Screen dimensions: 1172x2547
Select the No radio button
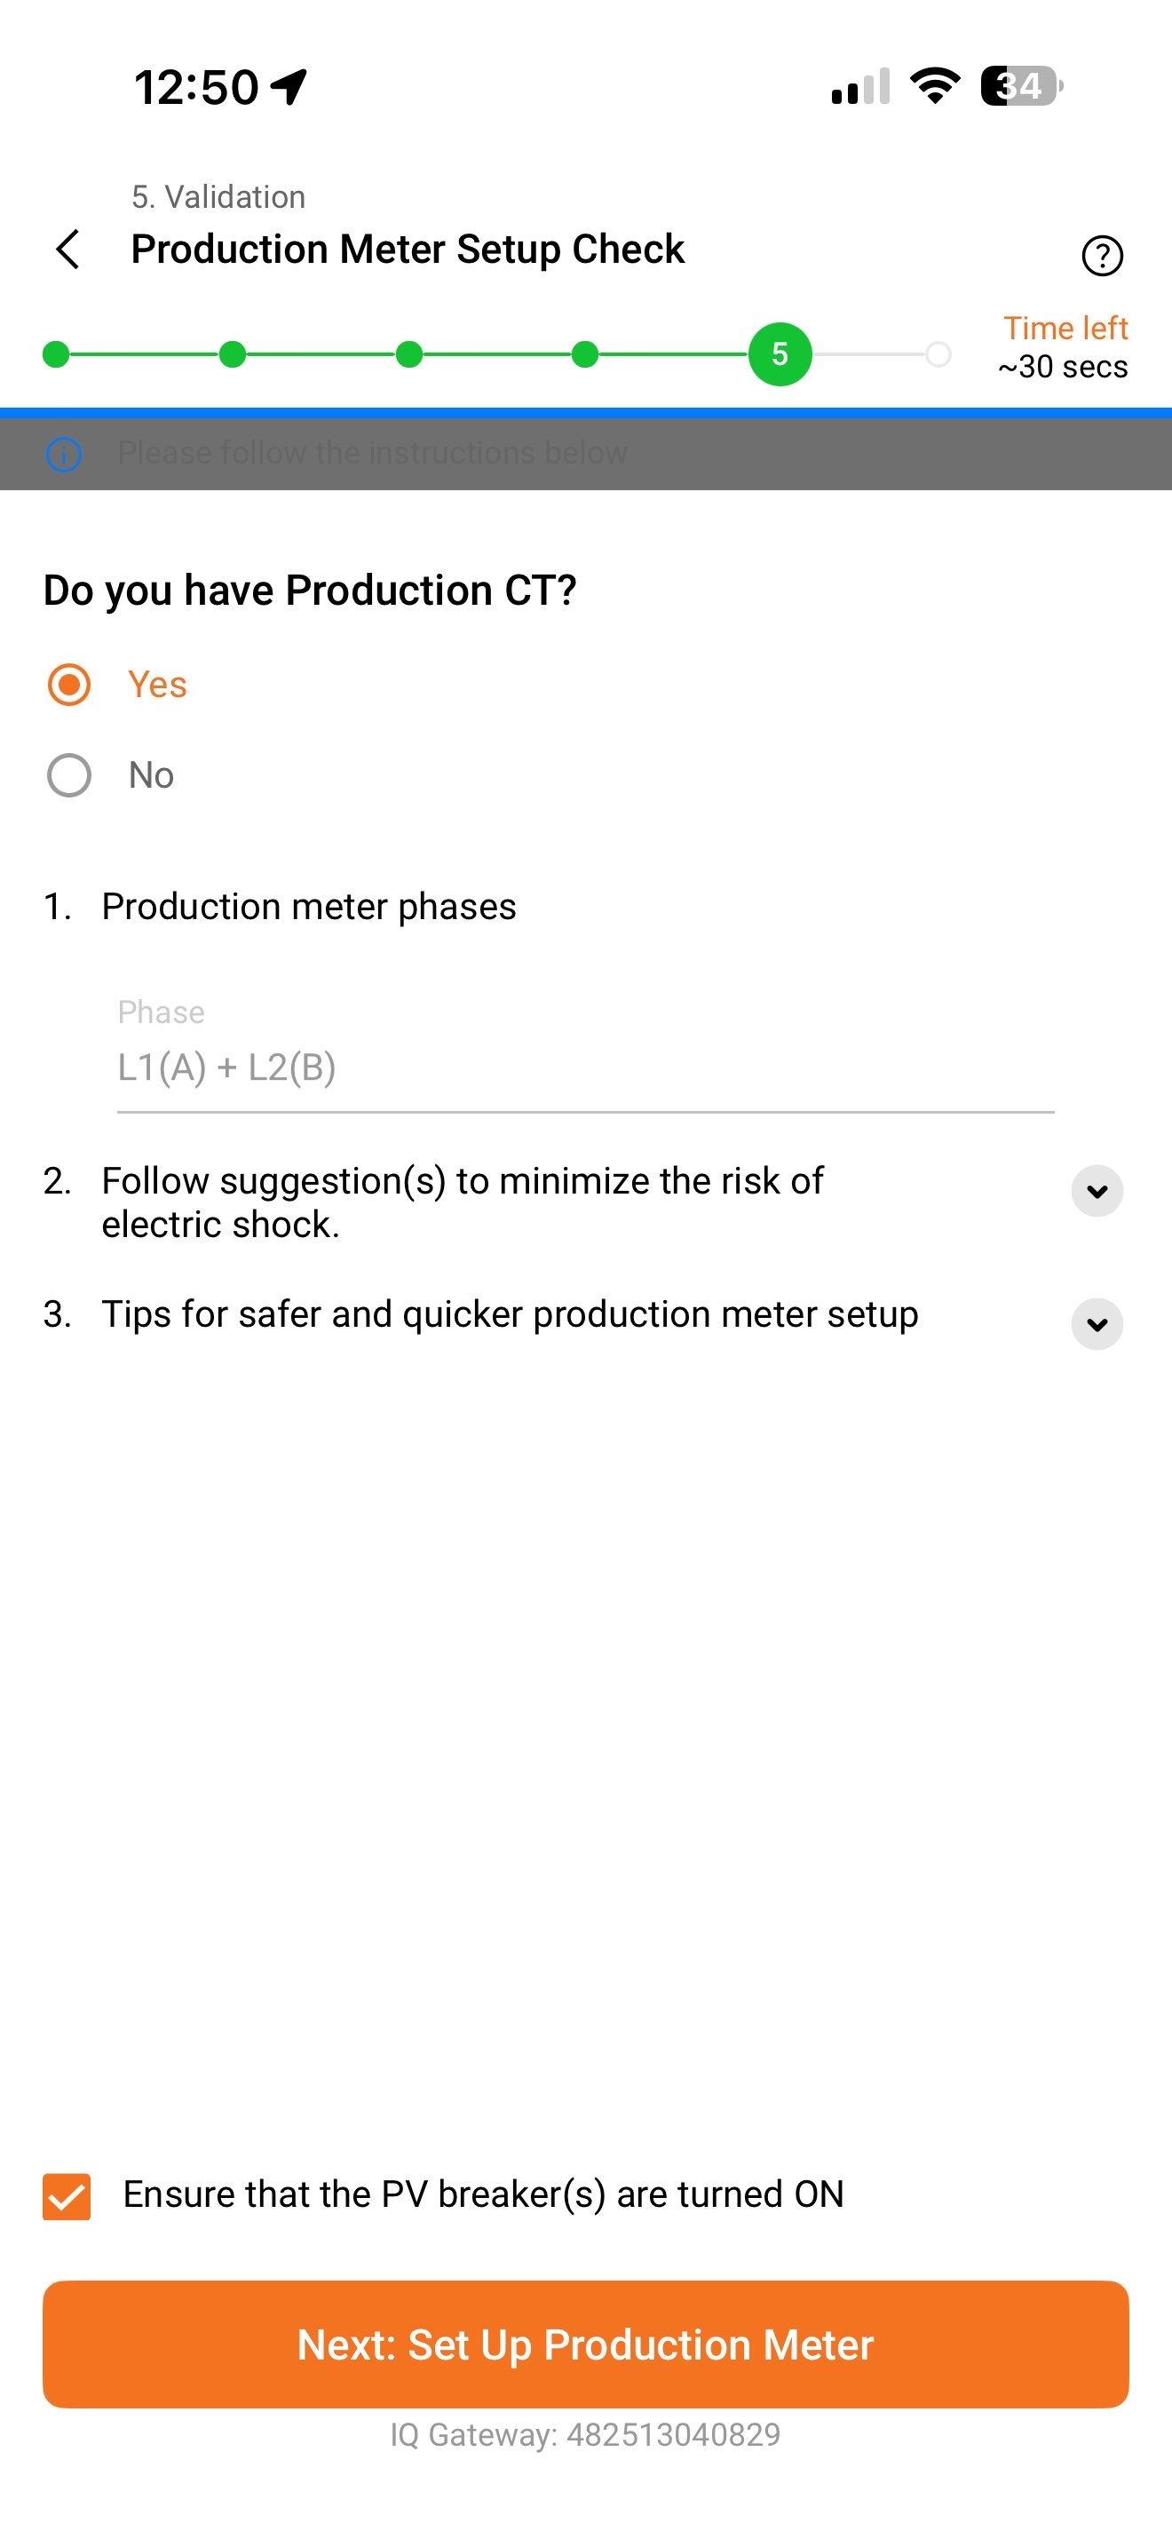pyautogui.click(x=69, y=775)
